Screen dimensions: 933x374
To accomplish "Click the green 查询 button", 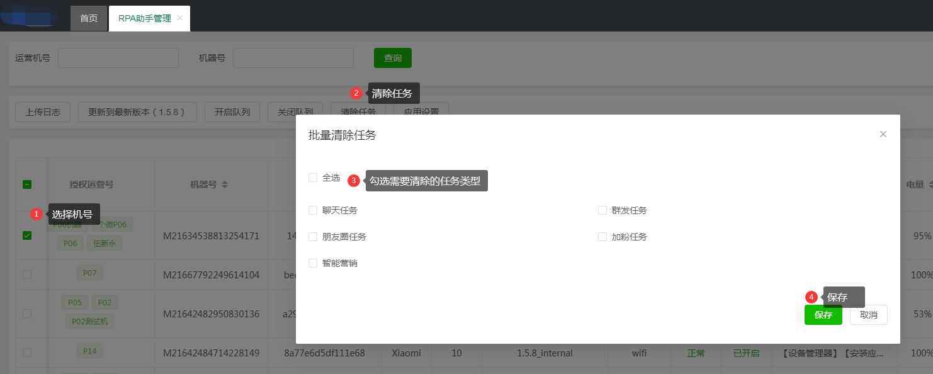I will coord(392,58).
